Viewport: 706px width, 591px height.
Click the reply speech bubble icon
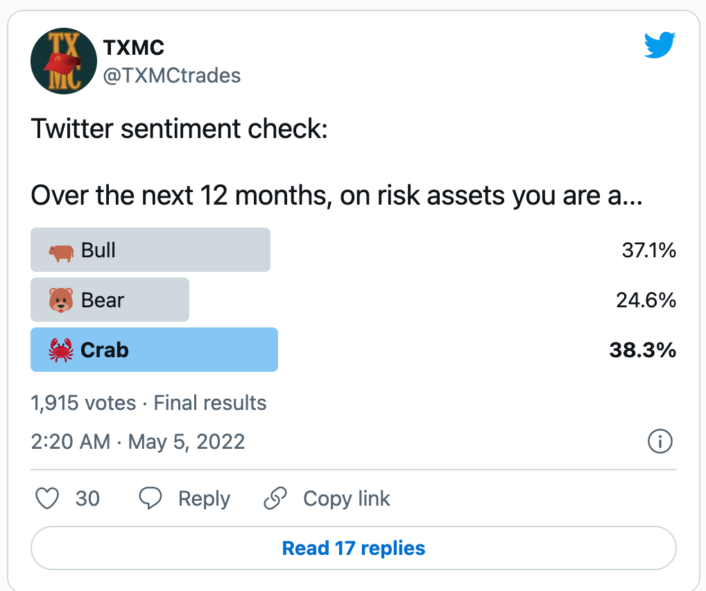point(150,498)
